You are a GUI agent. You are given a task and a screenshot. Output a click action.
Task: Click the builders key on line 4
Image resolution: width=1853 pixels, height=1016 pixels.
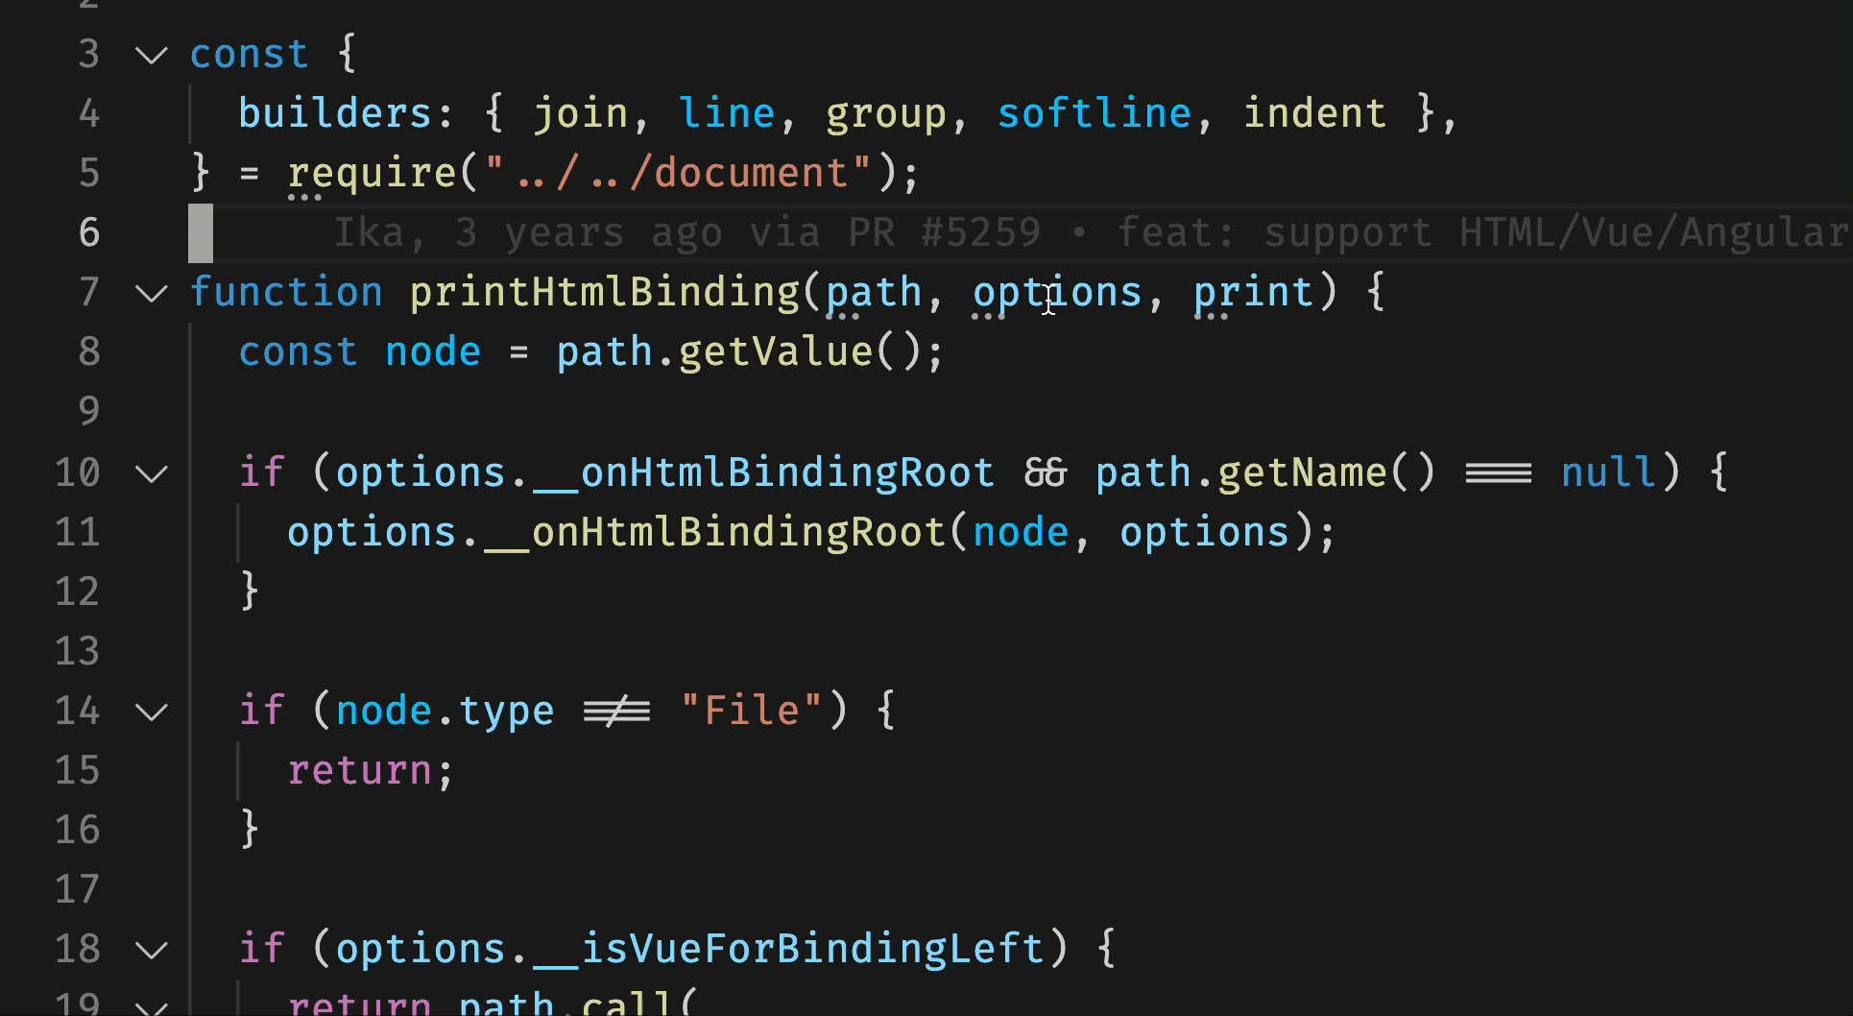[x=335, y=113]
